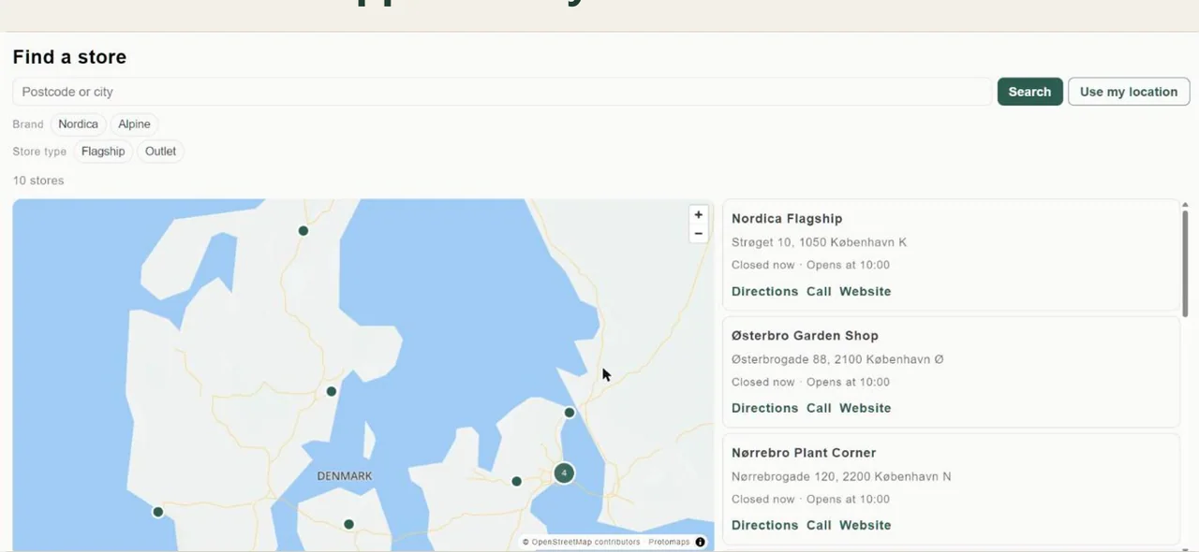Focus the Postcode or city input
Viewport: 1199px width, 552px height.
tap(502, 92)
